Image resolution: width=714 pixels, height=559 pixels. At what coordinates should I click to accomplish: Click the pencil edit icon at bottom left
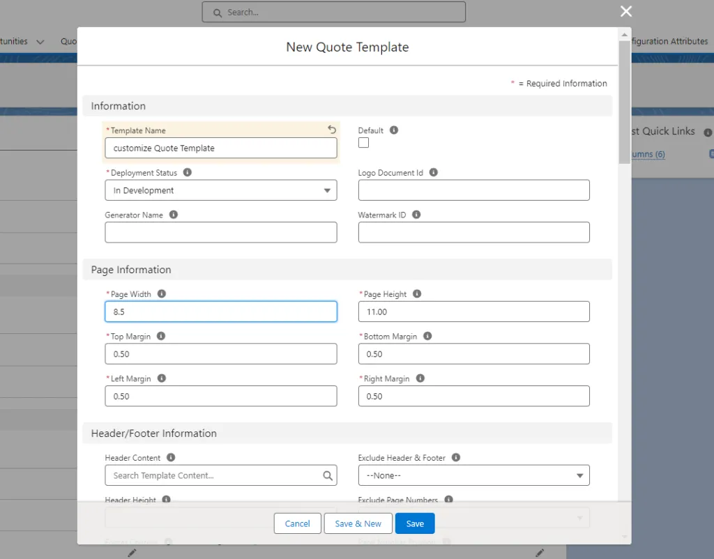[132, 553]
